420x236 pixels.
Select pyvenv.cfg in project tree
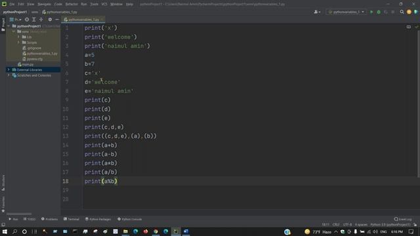pyautogui.click(x=33, y=59)
